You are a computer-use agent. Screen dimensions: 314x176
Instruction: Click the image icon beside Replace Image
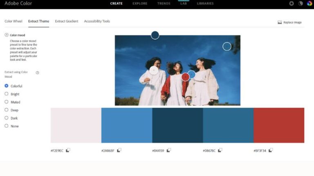tap(280, 22)
